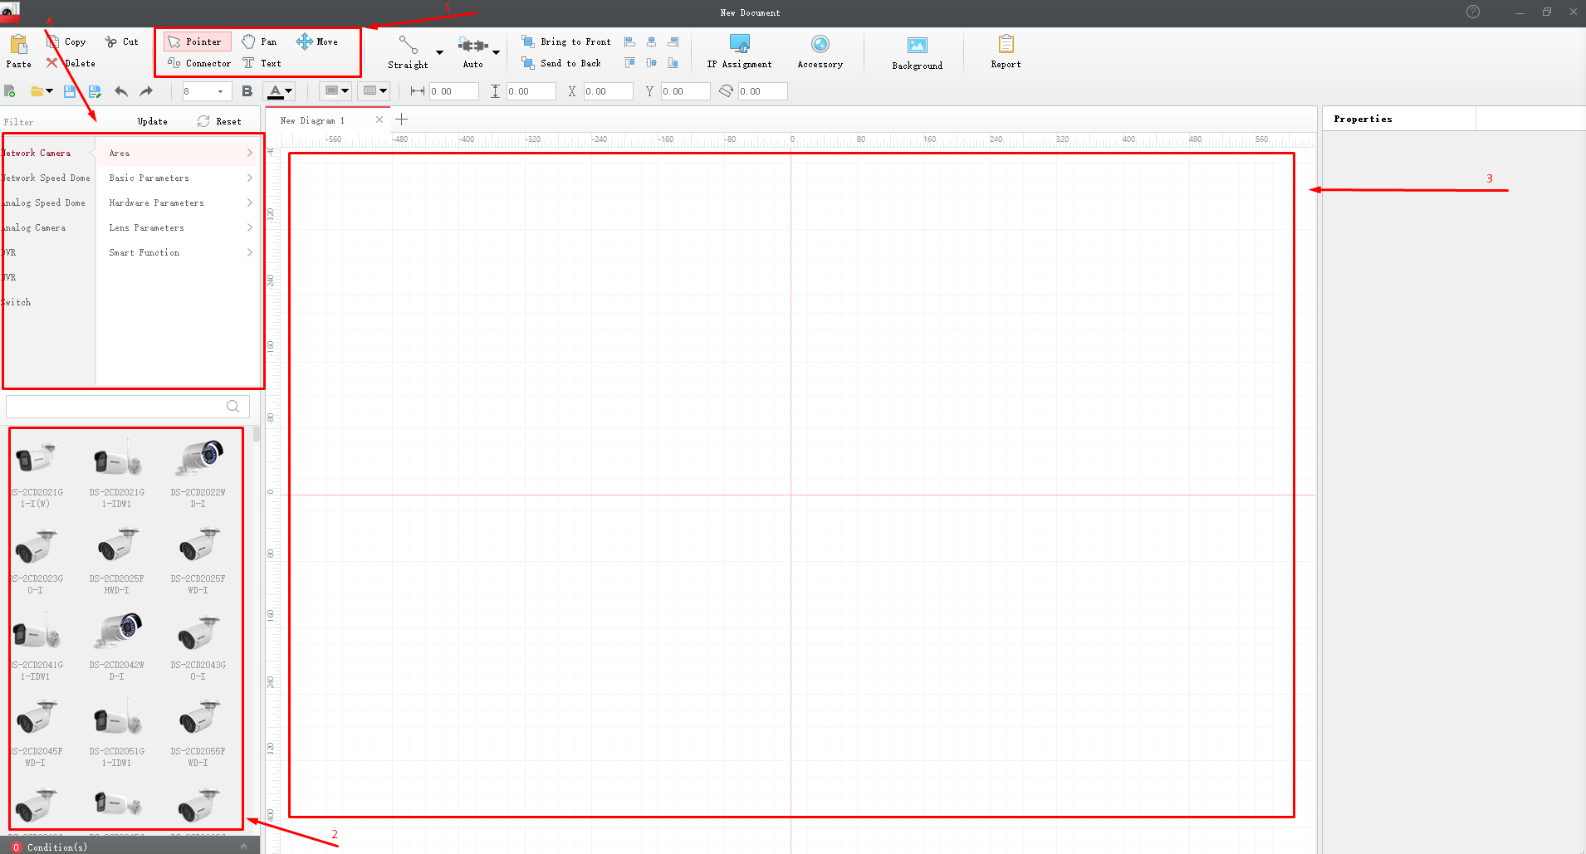Switch to the Move tool
Viewport: 1586px width, 854px height.
point(317,41)
